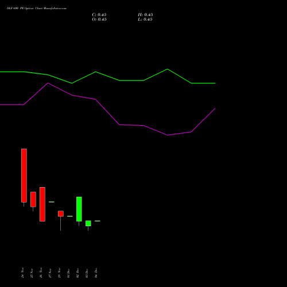Click the '02 Dec' date axis label
287x287 pixels.
[x=78, y=273]
